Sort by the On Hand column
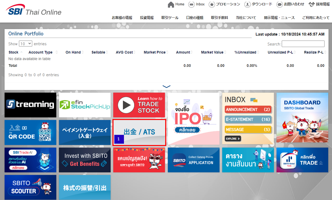The width and height of the screenshot is (332, 200). tap(75, 52)
